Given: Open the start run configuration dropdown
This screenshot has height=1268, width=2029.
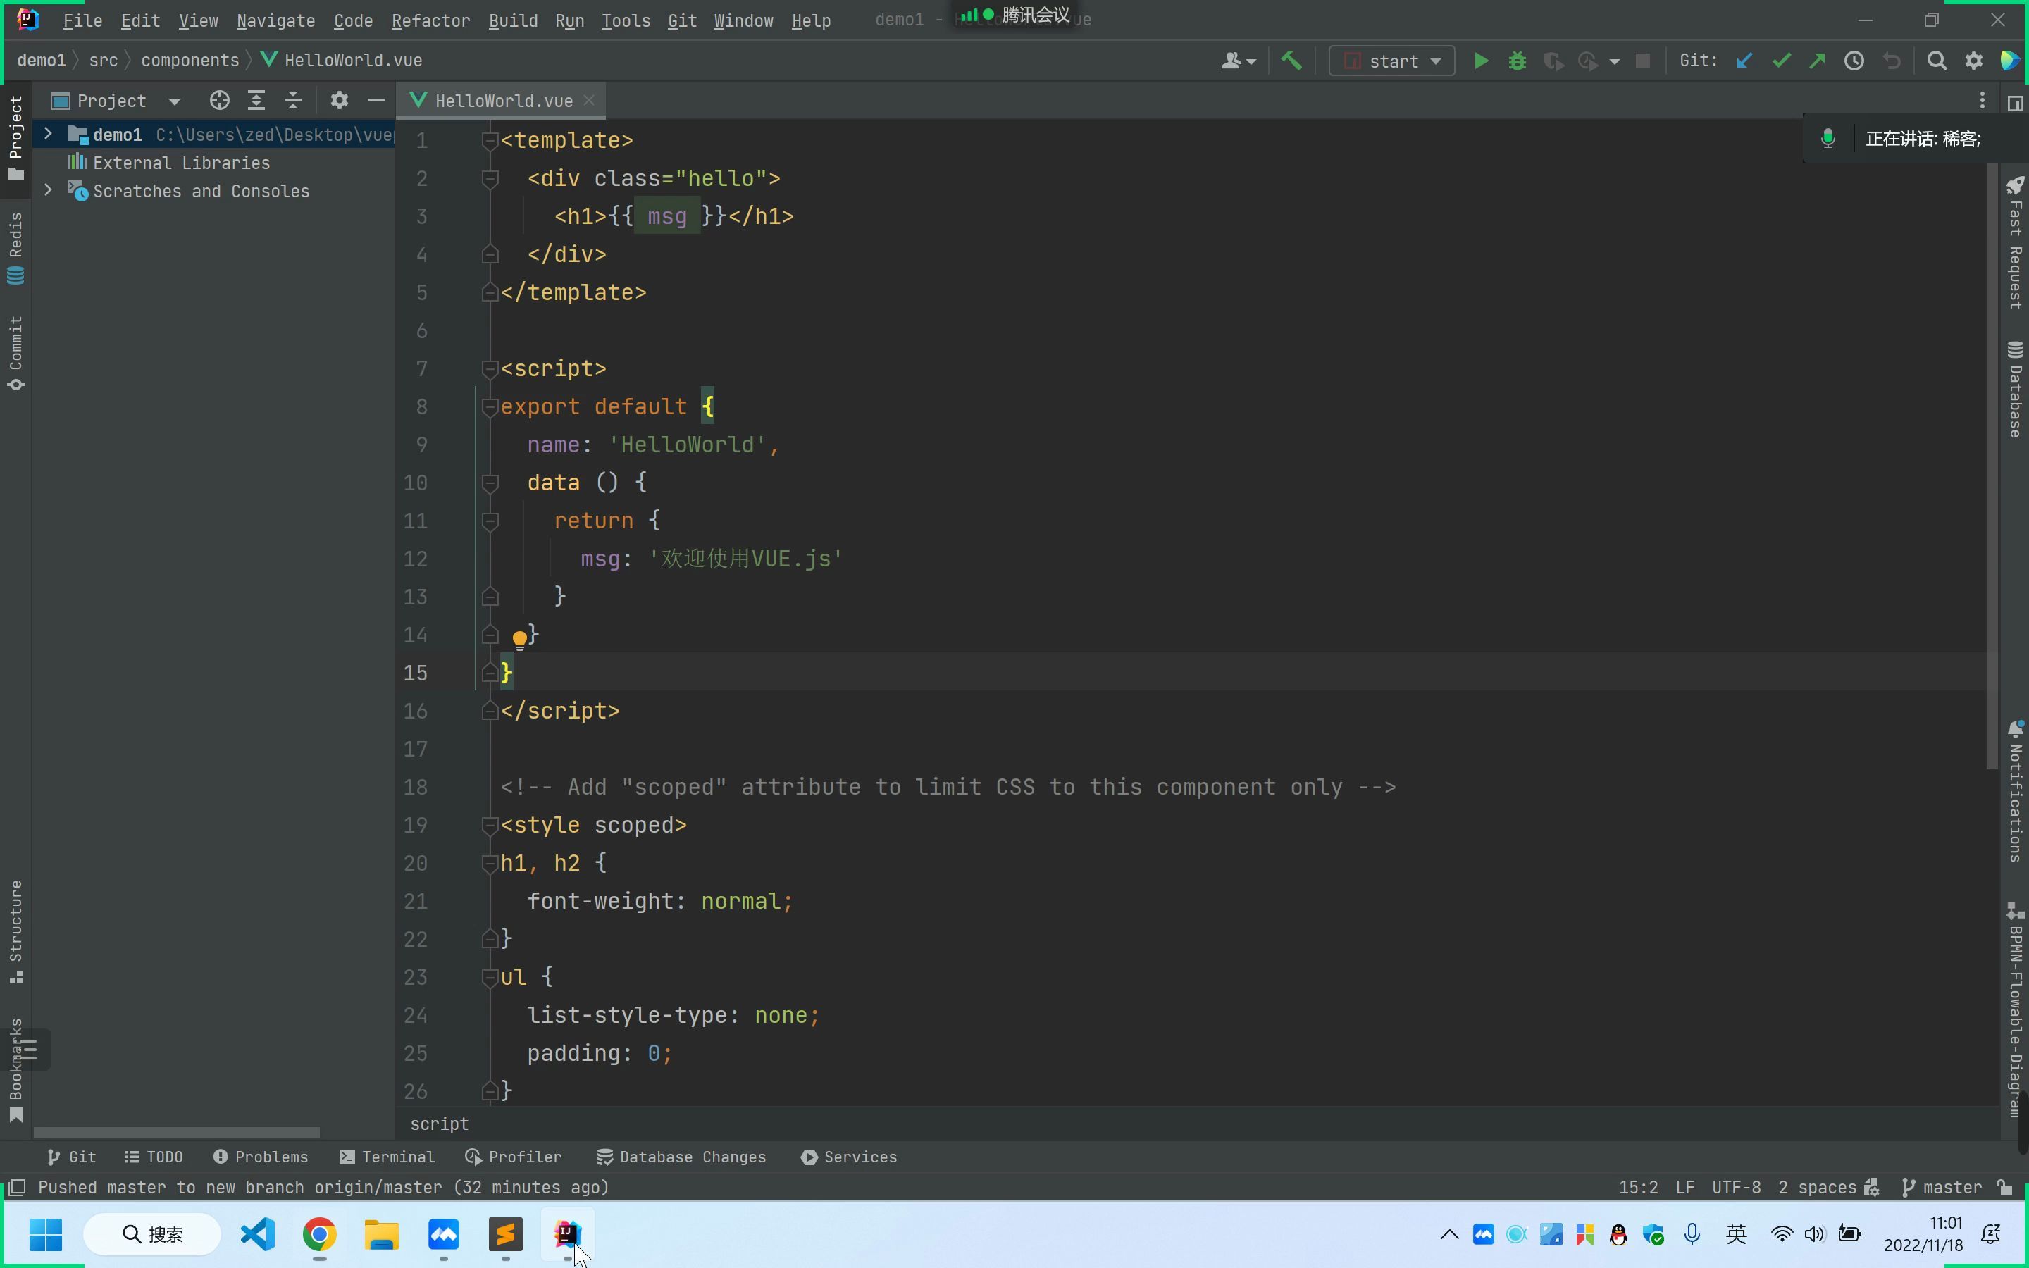Looking at the screenshot, I should (x=1392, y=61).
